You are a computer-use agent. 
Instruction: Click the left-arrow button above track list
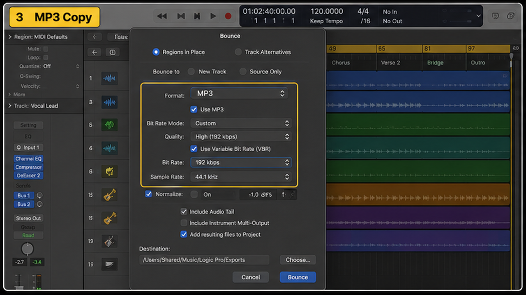[x=95, y=52]
